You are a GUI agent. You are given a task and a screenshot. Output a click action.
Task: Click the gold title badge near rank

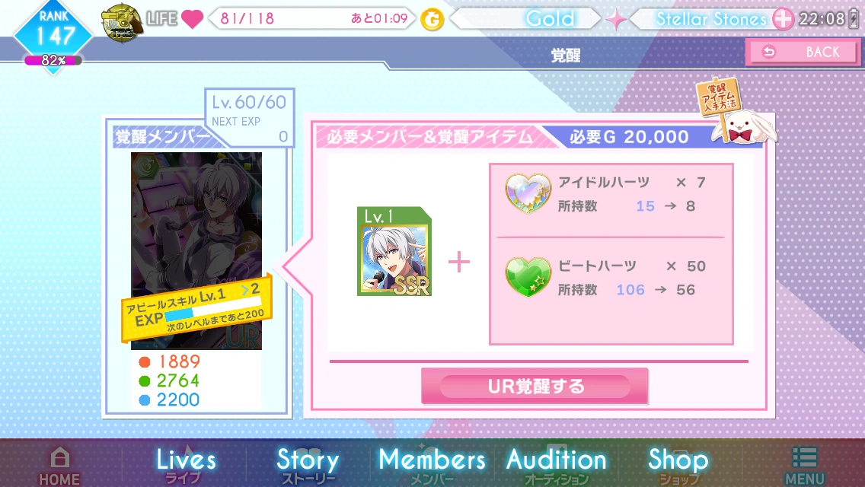point(122,23)
